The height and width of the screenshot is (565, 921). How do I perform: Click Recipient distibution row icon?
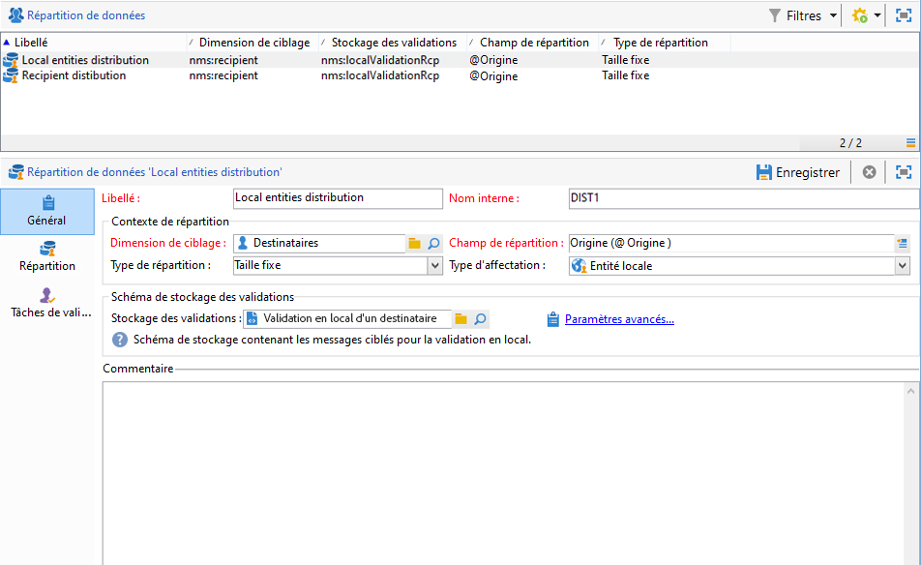(11, 75)
